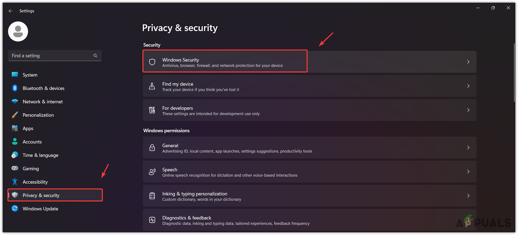Click the Bluetooth & devices icon

[15, 88]
